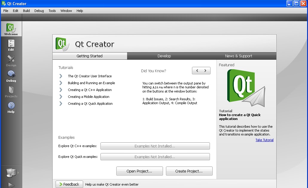This screenshot has width=308, height=188.
Task: Follow the Take Tutorial link
Action: pyautogui.click(x=264, y=140)
